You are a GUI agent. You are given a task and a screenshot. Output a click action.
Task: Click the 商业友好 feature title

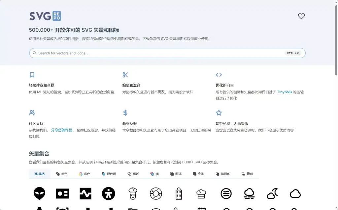pos(129,124)
